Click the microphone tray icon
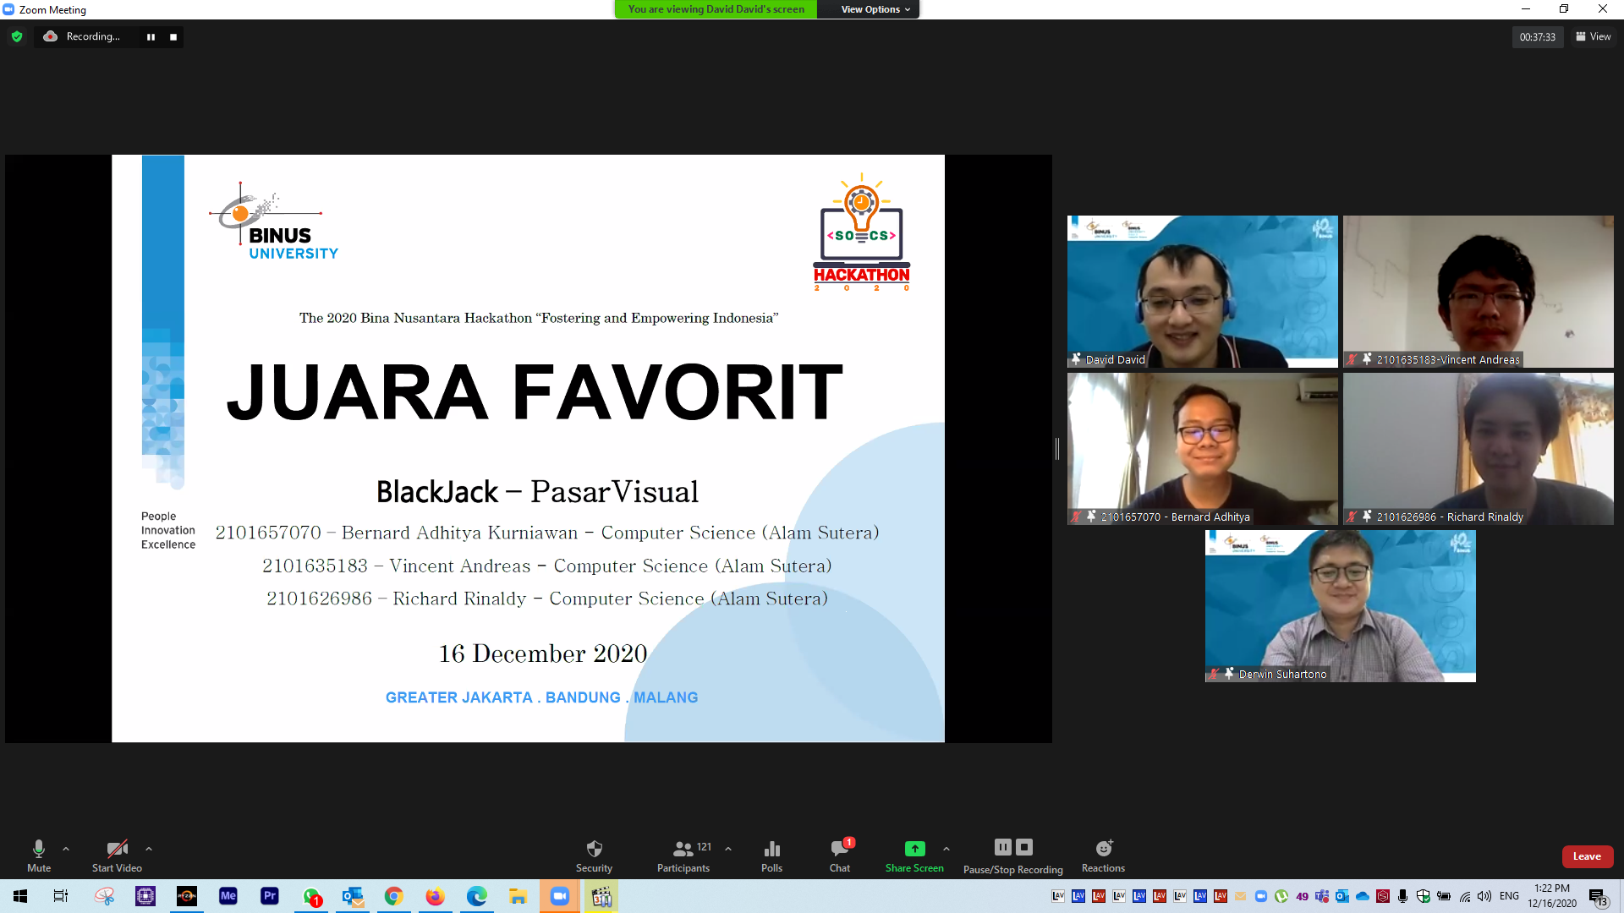Image resolution: width=1624 pixels, height=913 pixels. (1403, 896)
